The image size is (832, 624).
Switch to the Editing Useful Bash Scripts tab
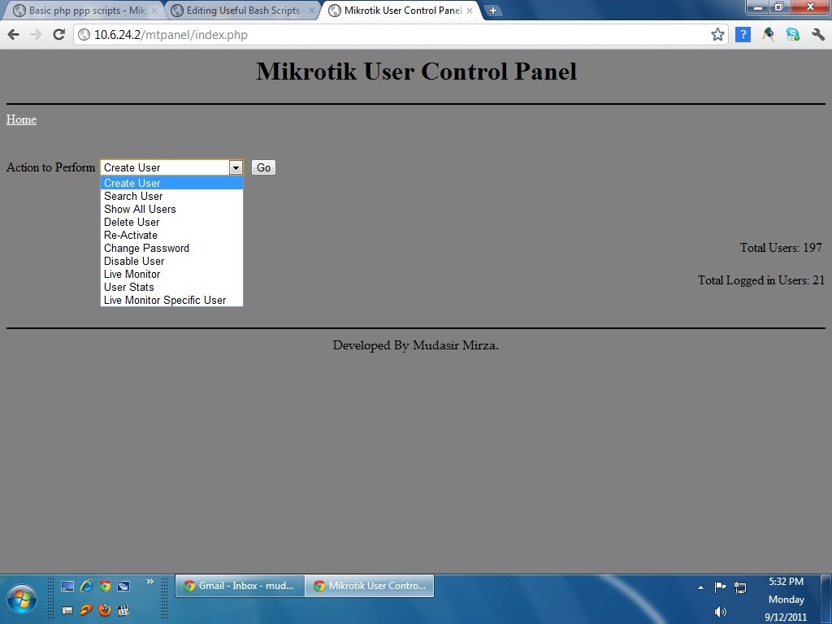(x=241, y=11)
